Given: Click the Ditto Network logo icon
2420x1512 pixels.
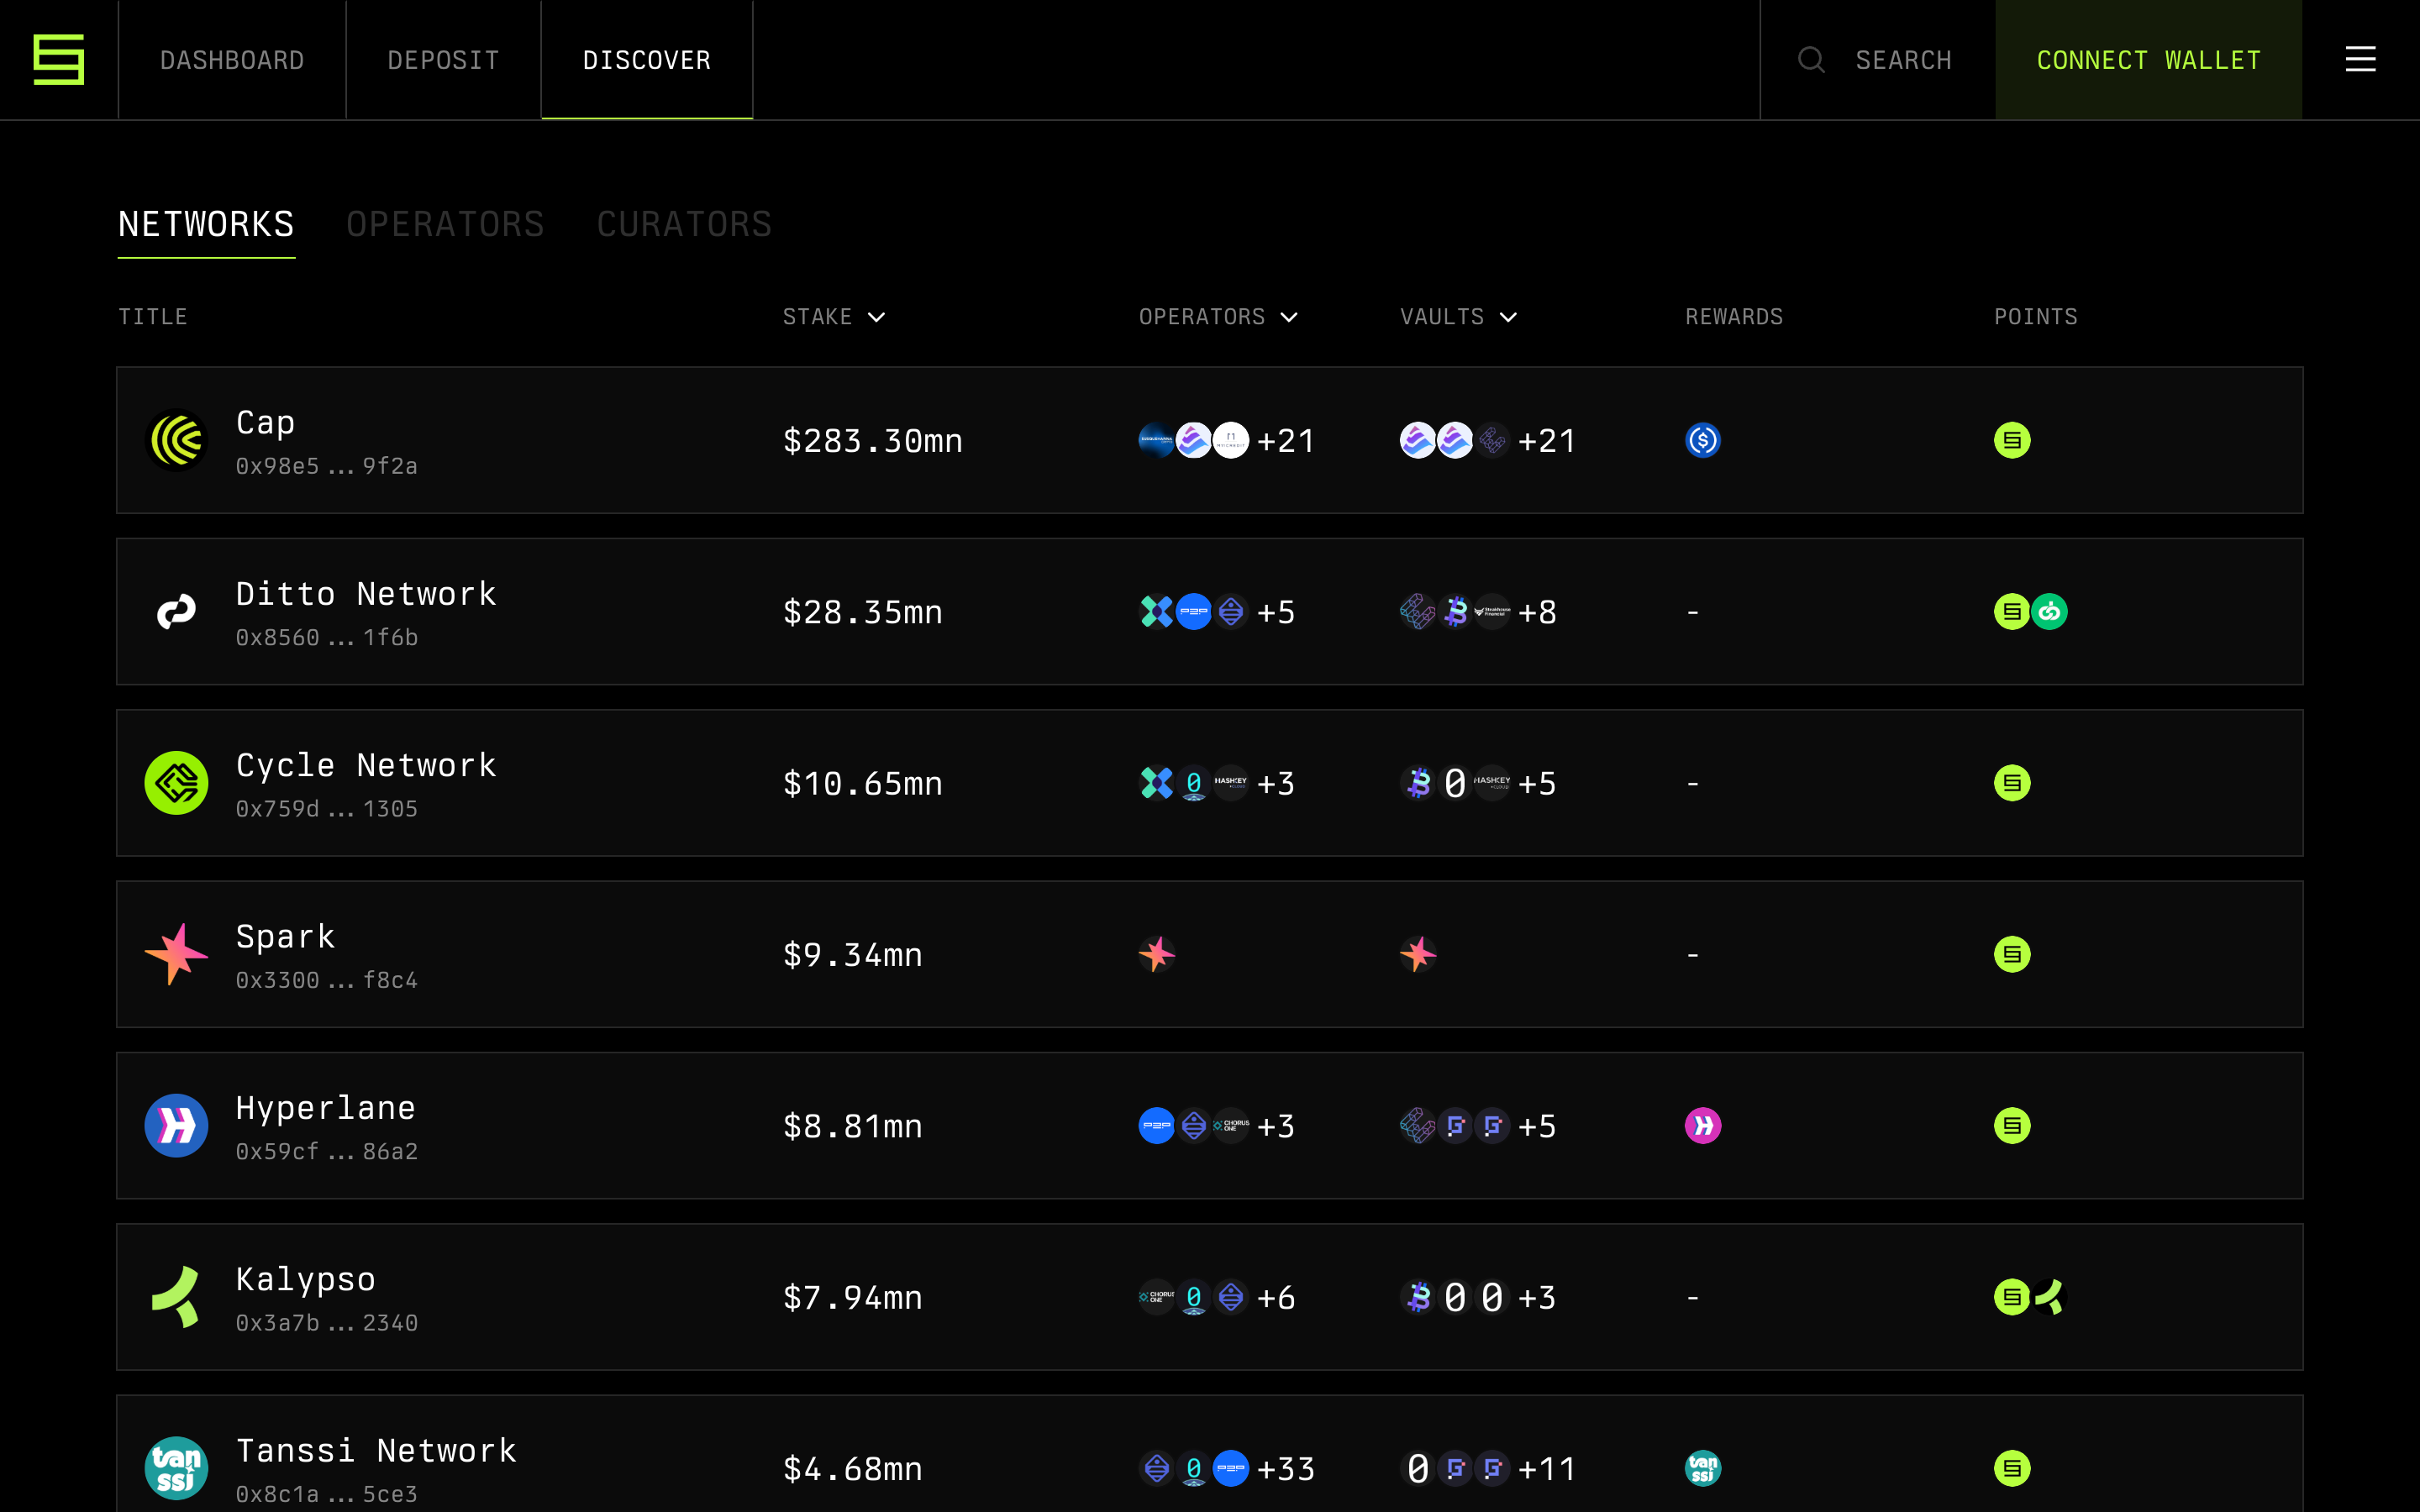Looking at the screenshot, I should tap(176, 611).
